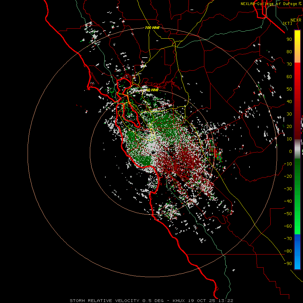Click the 0 value on the velocity scale
The image size is (303, 303).
(291, 151)
